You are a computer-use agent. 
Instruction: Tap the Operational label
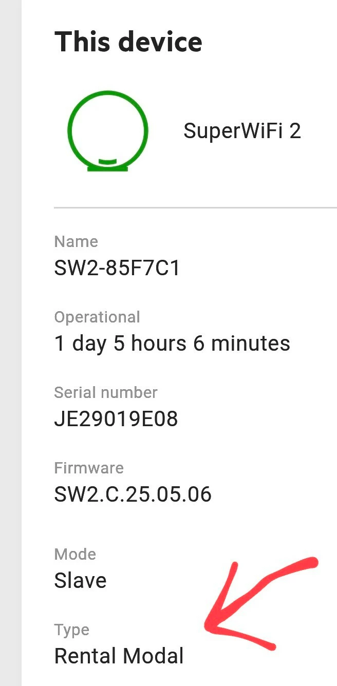97,317
